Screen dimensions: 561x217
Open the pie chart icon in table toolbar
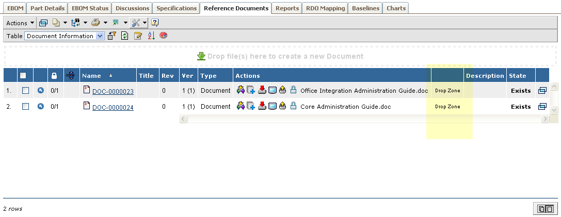pos(164,36)
